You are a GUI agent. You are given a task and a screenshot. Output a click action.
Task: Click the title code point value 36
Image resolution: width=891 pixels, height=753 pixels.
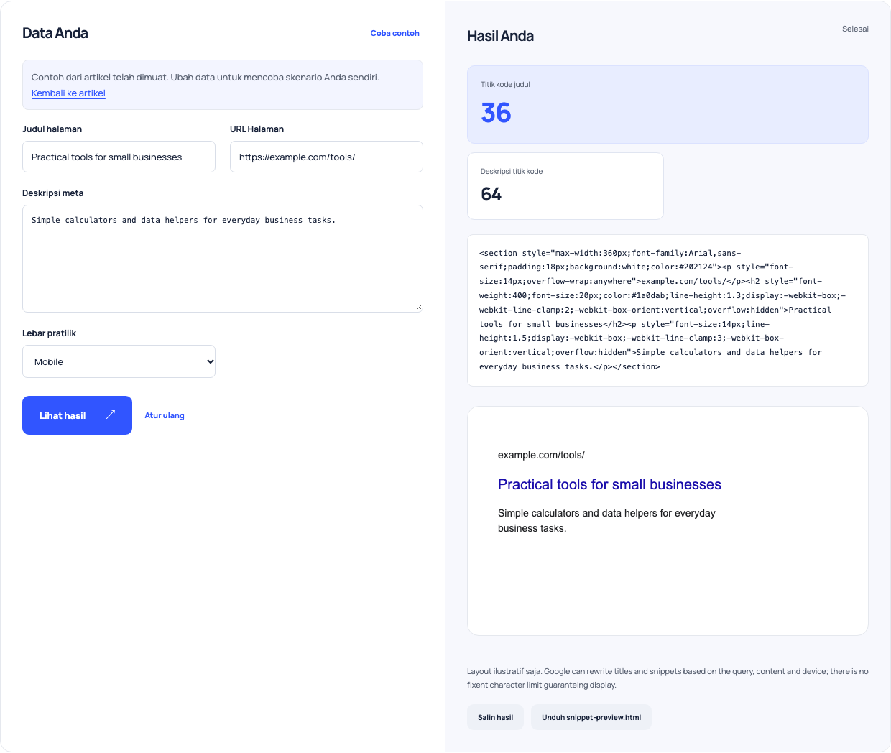(x=496, y=113)
